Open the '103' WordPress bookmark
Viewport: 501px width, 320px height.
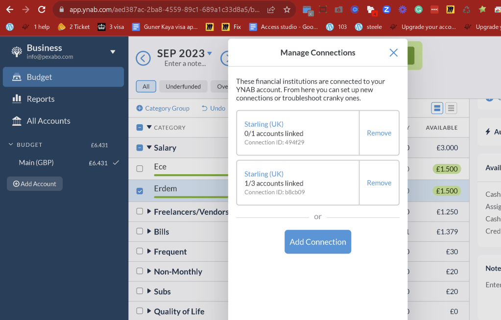tap(336, 27)
